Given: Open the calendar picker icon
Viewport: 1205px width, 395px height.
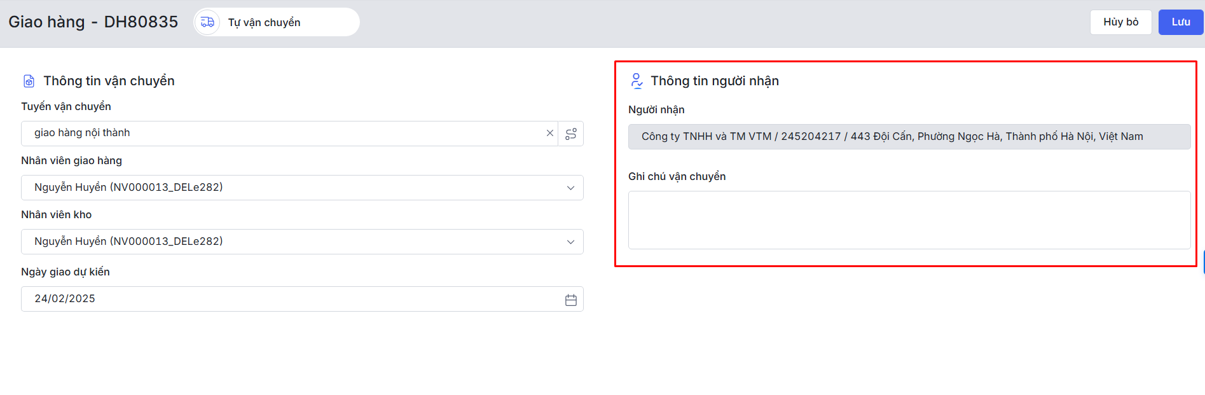Looking at the screenshot, I should (x=570, y=300).
